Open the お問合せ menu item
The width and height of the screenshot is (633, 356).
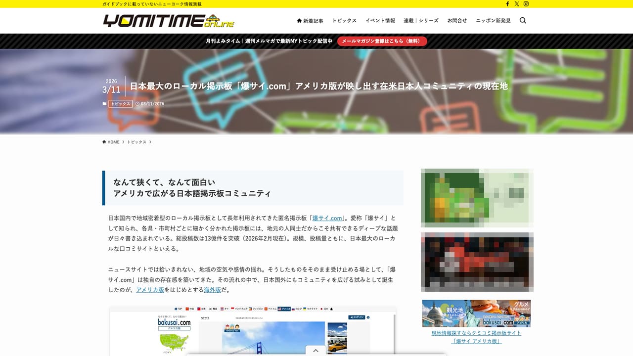pos(456,20)
